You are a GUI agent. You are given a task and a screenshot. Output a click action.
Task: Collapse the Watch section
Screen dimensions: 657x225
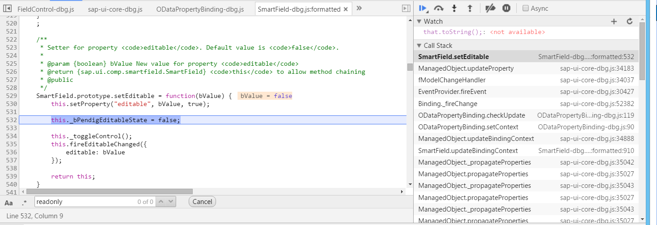(419, 21)
